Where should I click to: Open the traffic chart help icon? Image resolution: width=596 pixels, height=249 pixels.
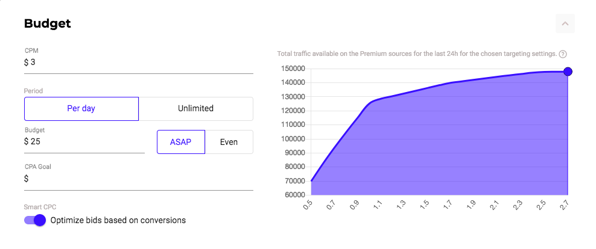563,54
